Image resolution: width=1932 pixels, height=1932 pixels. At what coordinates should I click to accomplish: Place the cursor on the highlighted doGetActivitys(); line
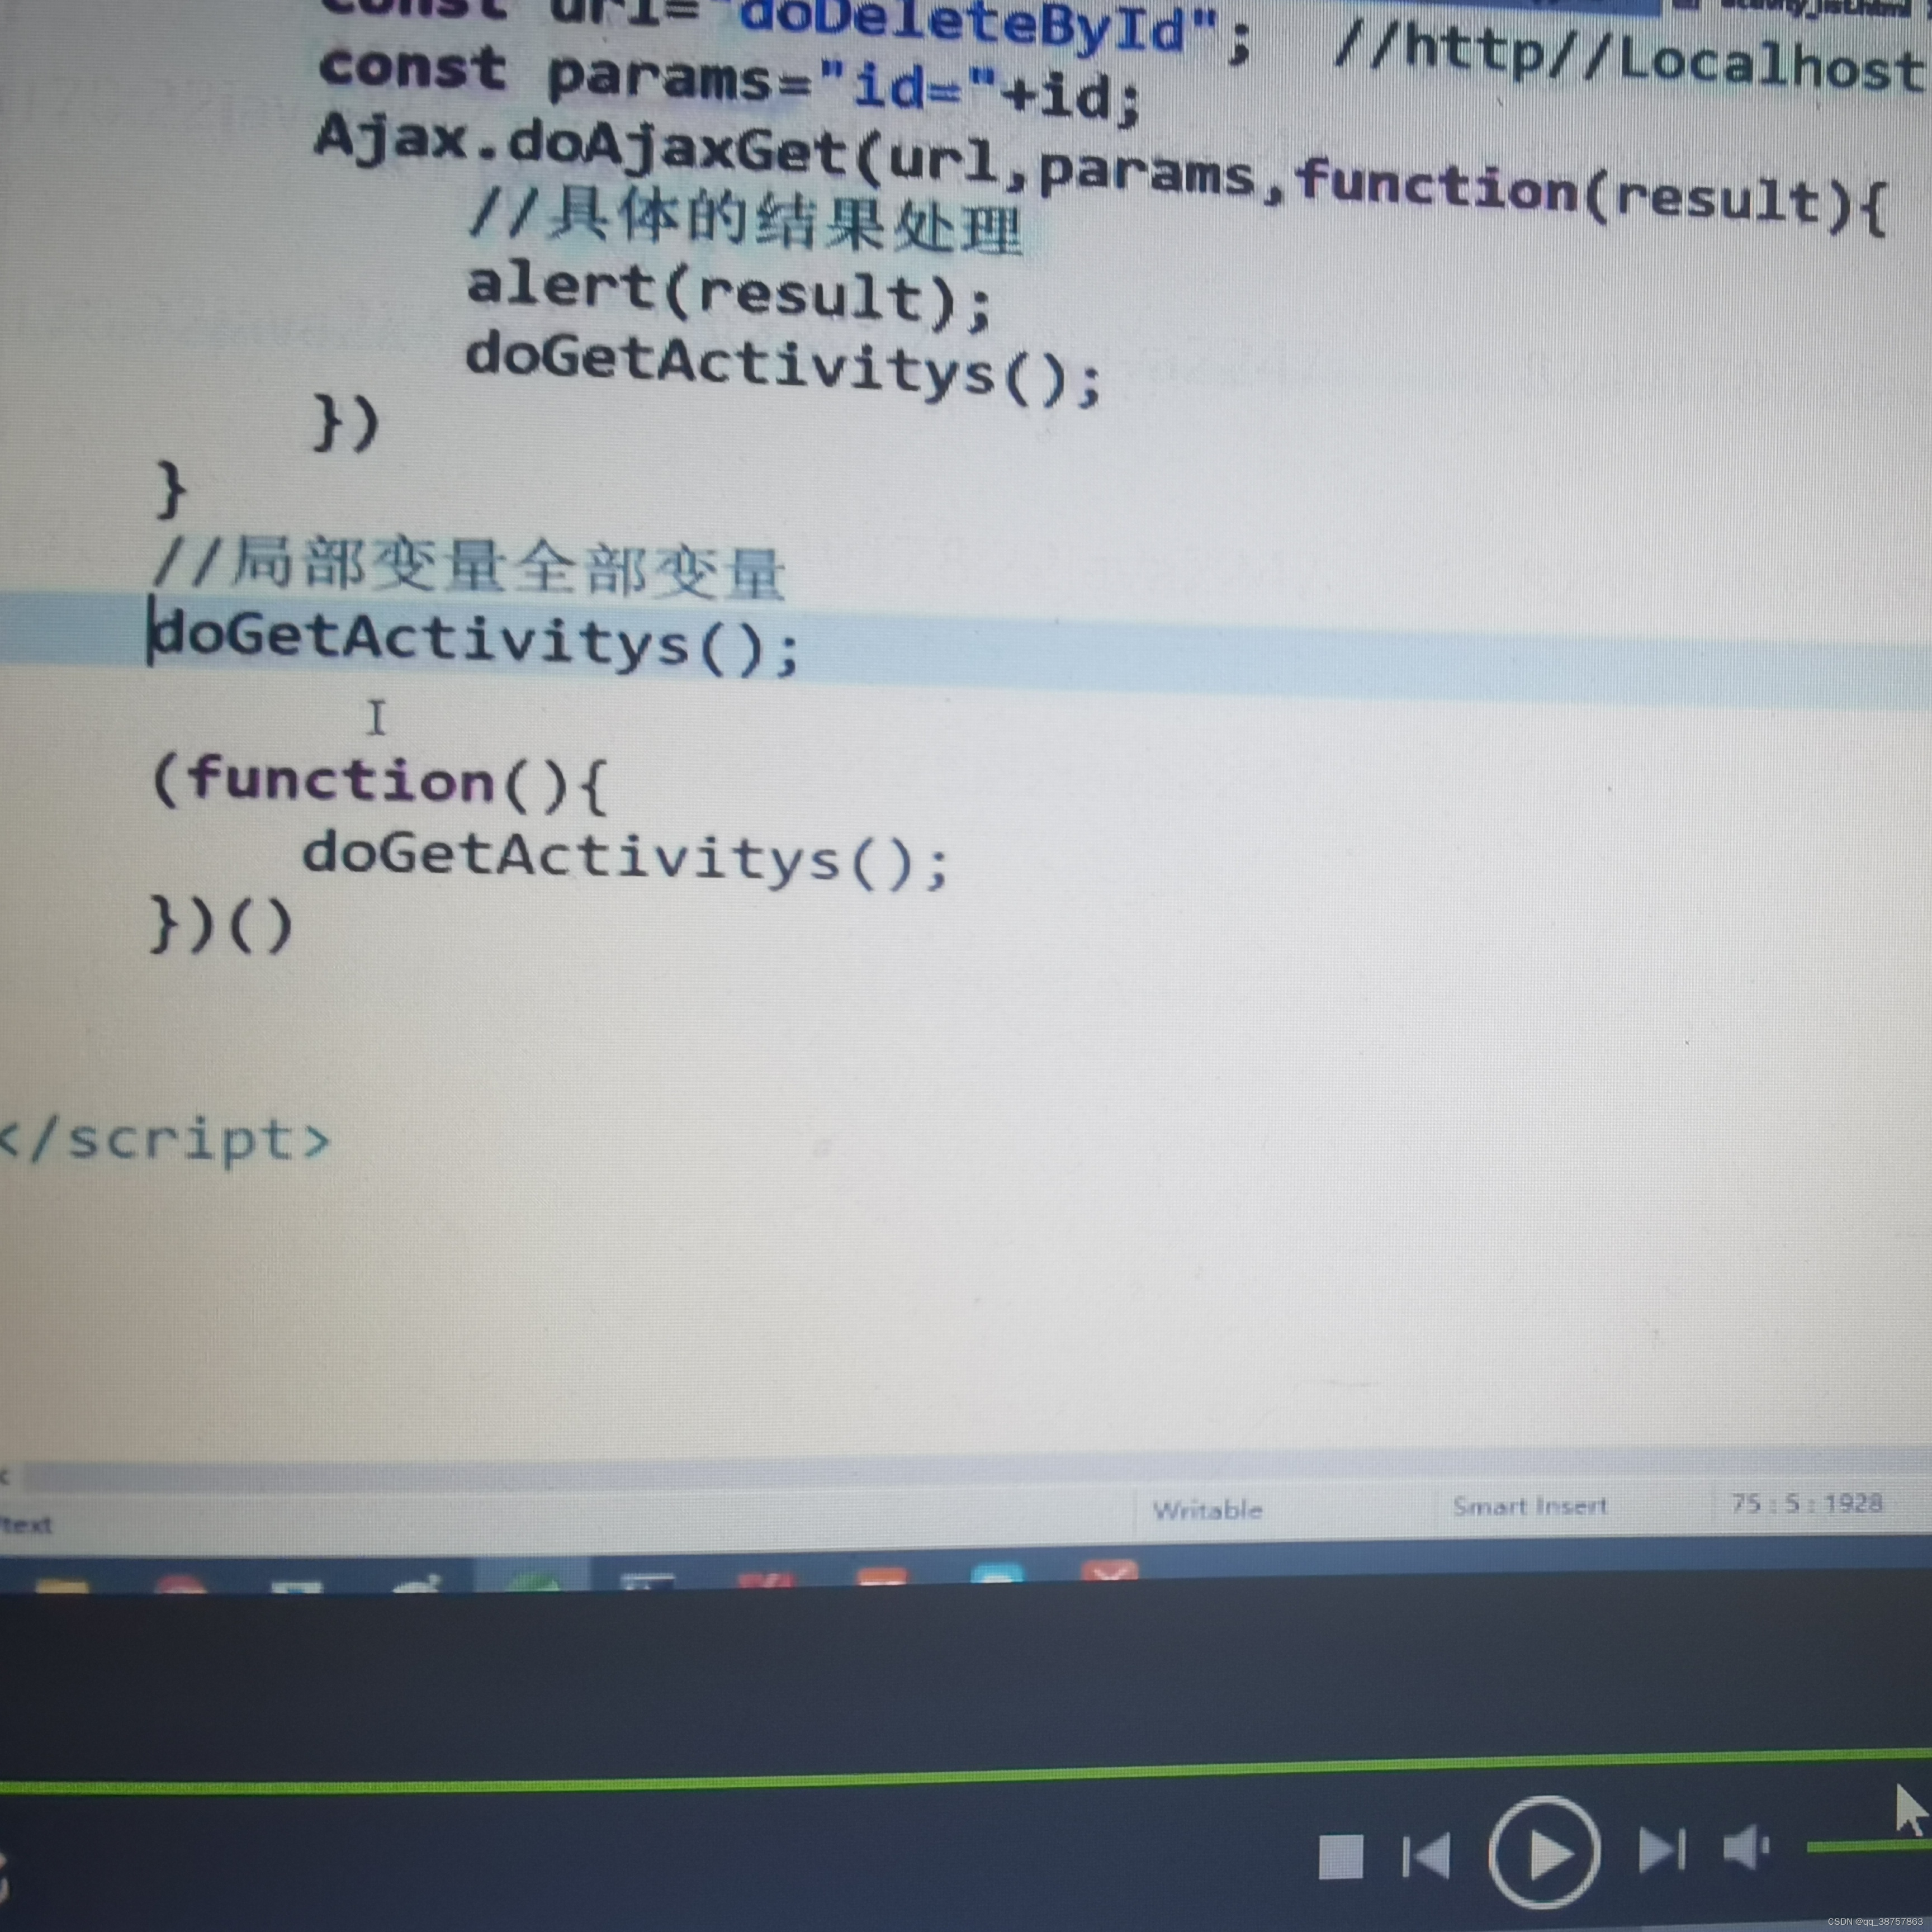point(476,642)
